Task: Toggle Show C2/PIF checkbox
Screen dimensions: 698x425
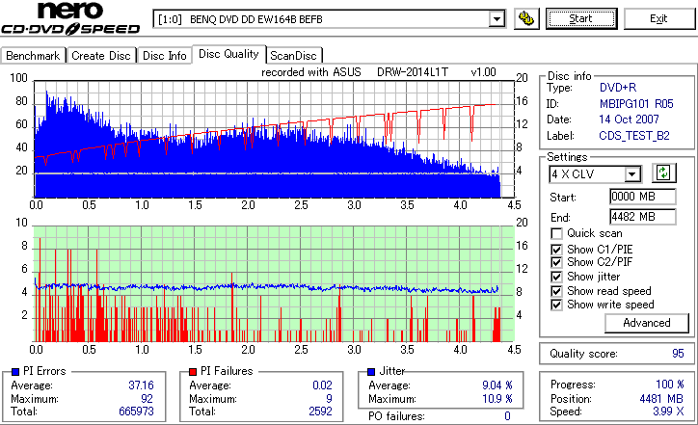Action: tap(556, 262)
